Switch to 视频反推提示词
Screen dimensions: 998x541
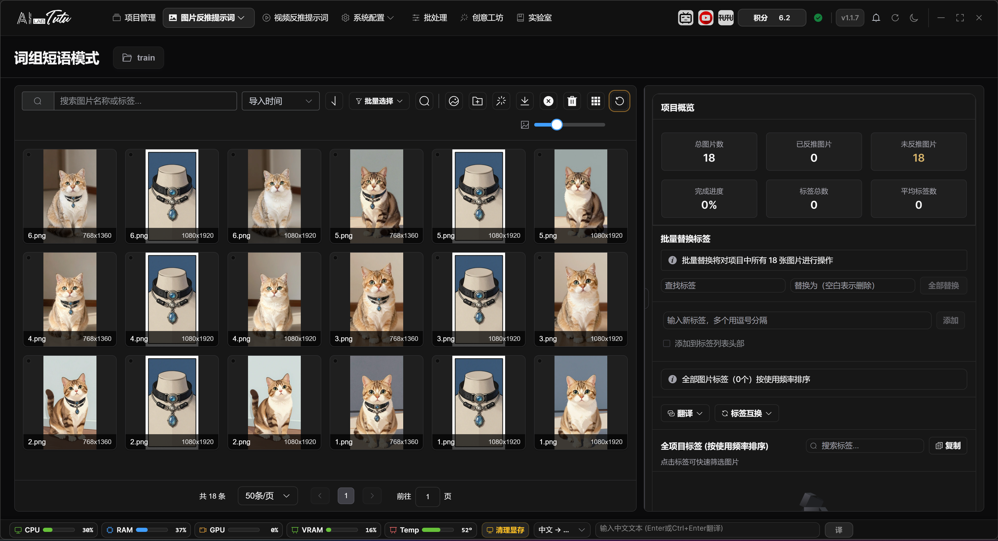(x=295, y=18)
